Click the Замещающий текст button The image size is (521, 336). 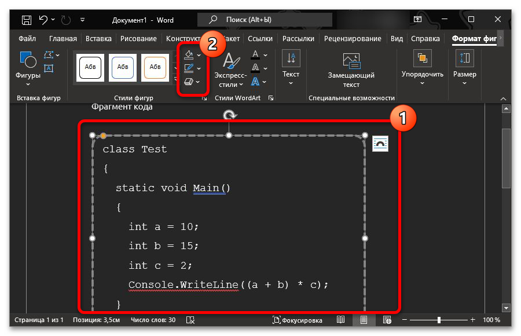pos(351,70)
